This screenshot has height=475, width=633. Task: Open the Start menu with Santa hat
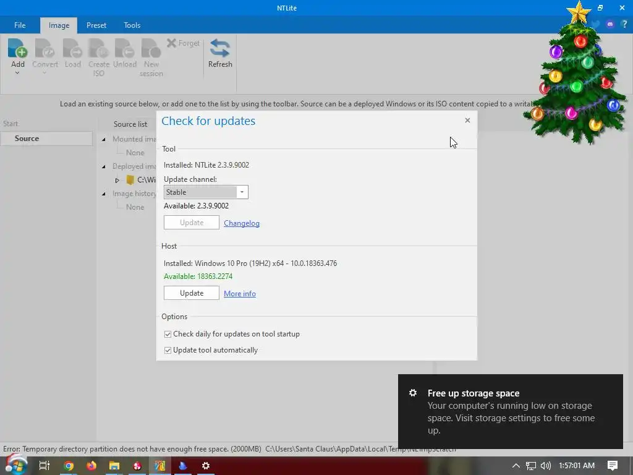[15, 465]
